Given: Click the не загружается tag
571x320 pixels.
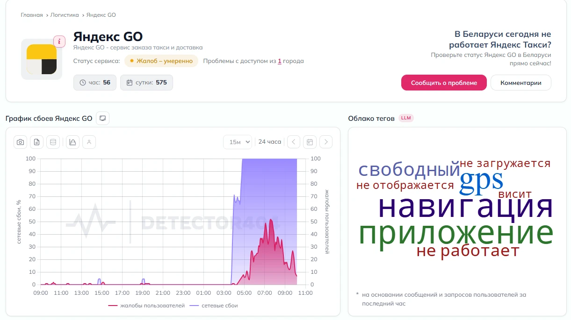Looking at the screenshot, I should coord(505,163).
